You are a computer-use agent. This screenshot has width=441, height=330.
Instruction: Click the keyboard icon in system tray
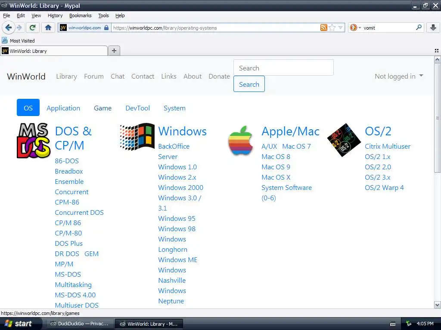[393, 324]
